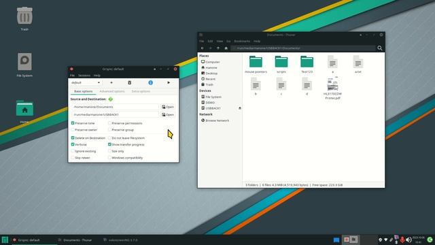Switch to the Extra options tab
The image size is (435, 245).
click(141, 91)
